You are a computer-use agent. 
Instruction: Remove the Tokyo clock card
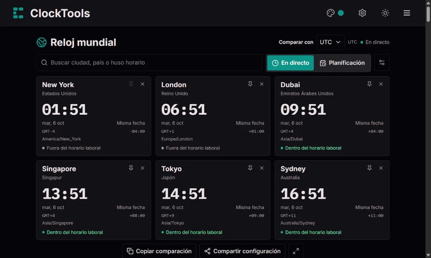point(262,168)
